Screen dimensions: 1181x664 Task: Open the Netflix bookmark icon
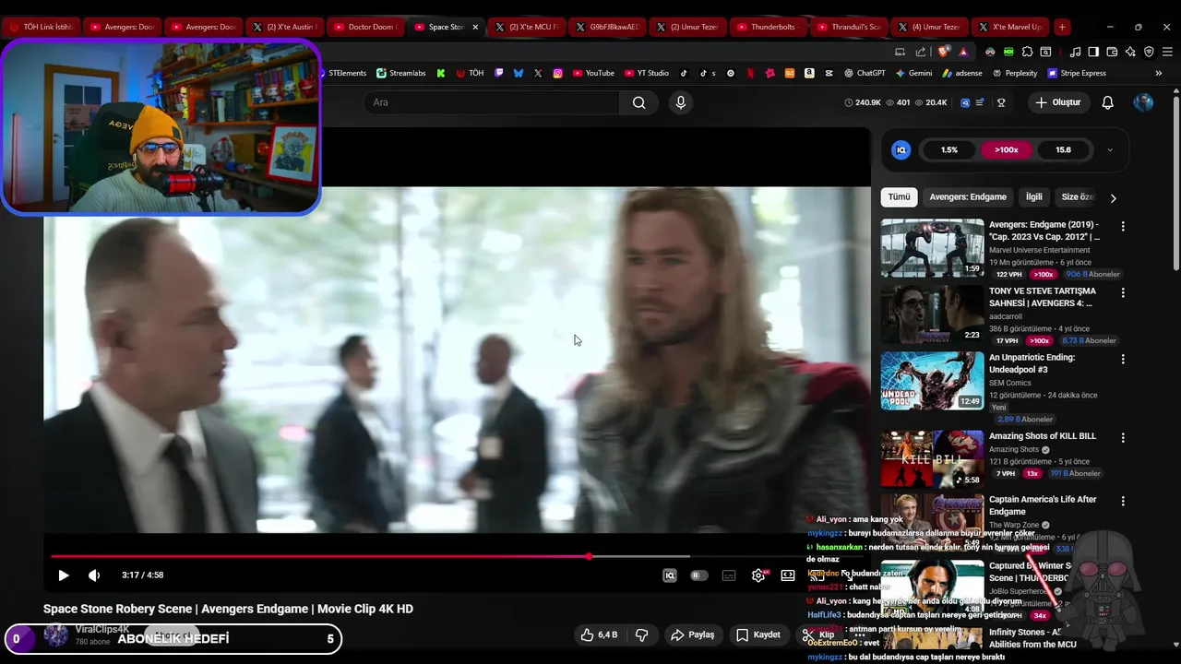(x=751, y=73)
